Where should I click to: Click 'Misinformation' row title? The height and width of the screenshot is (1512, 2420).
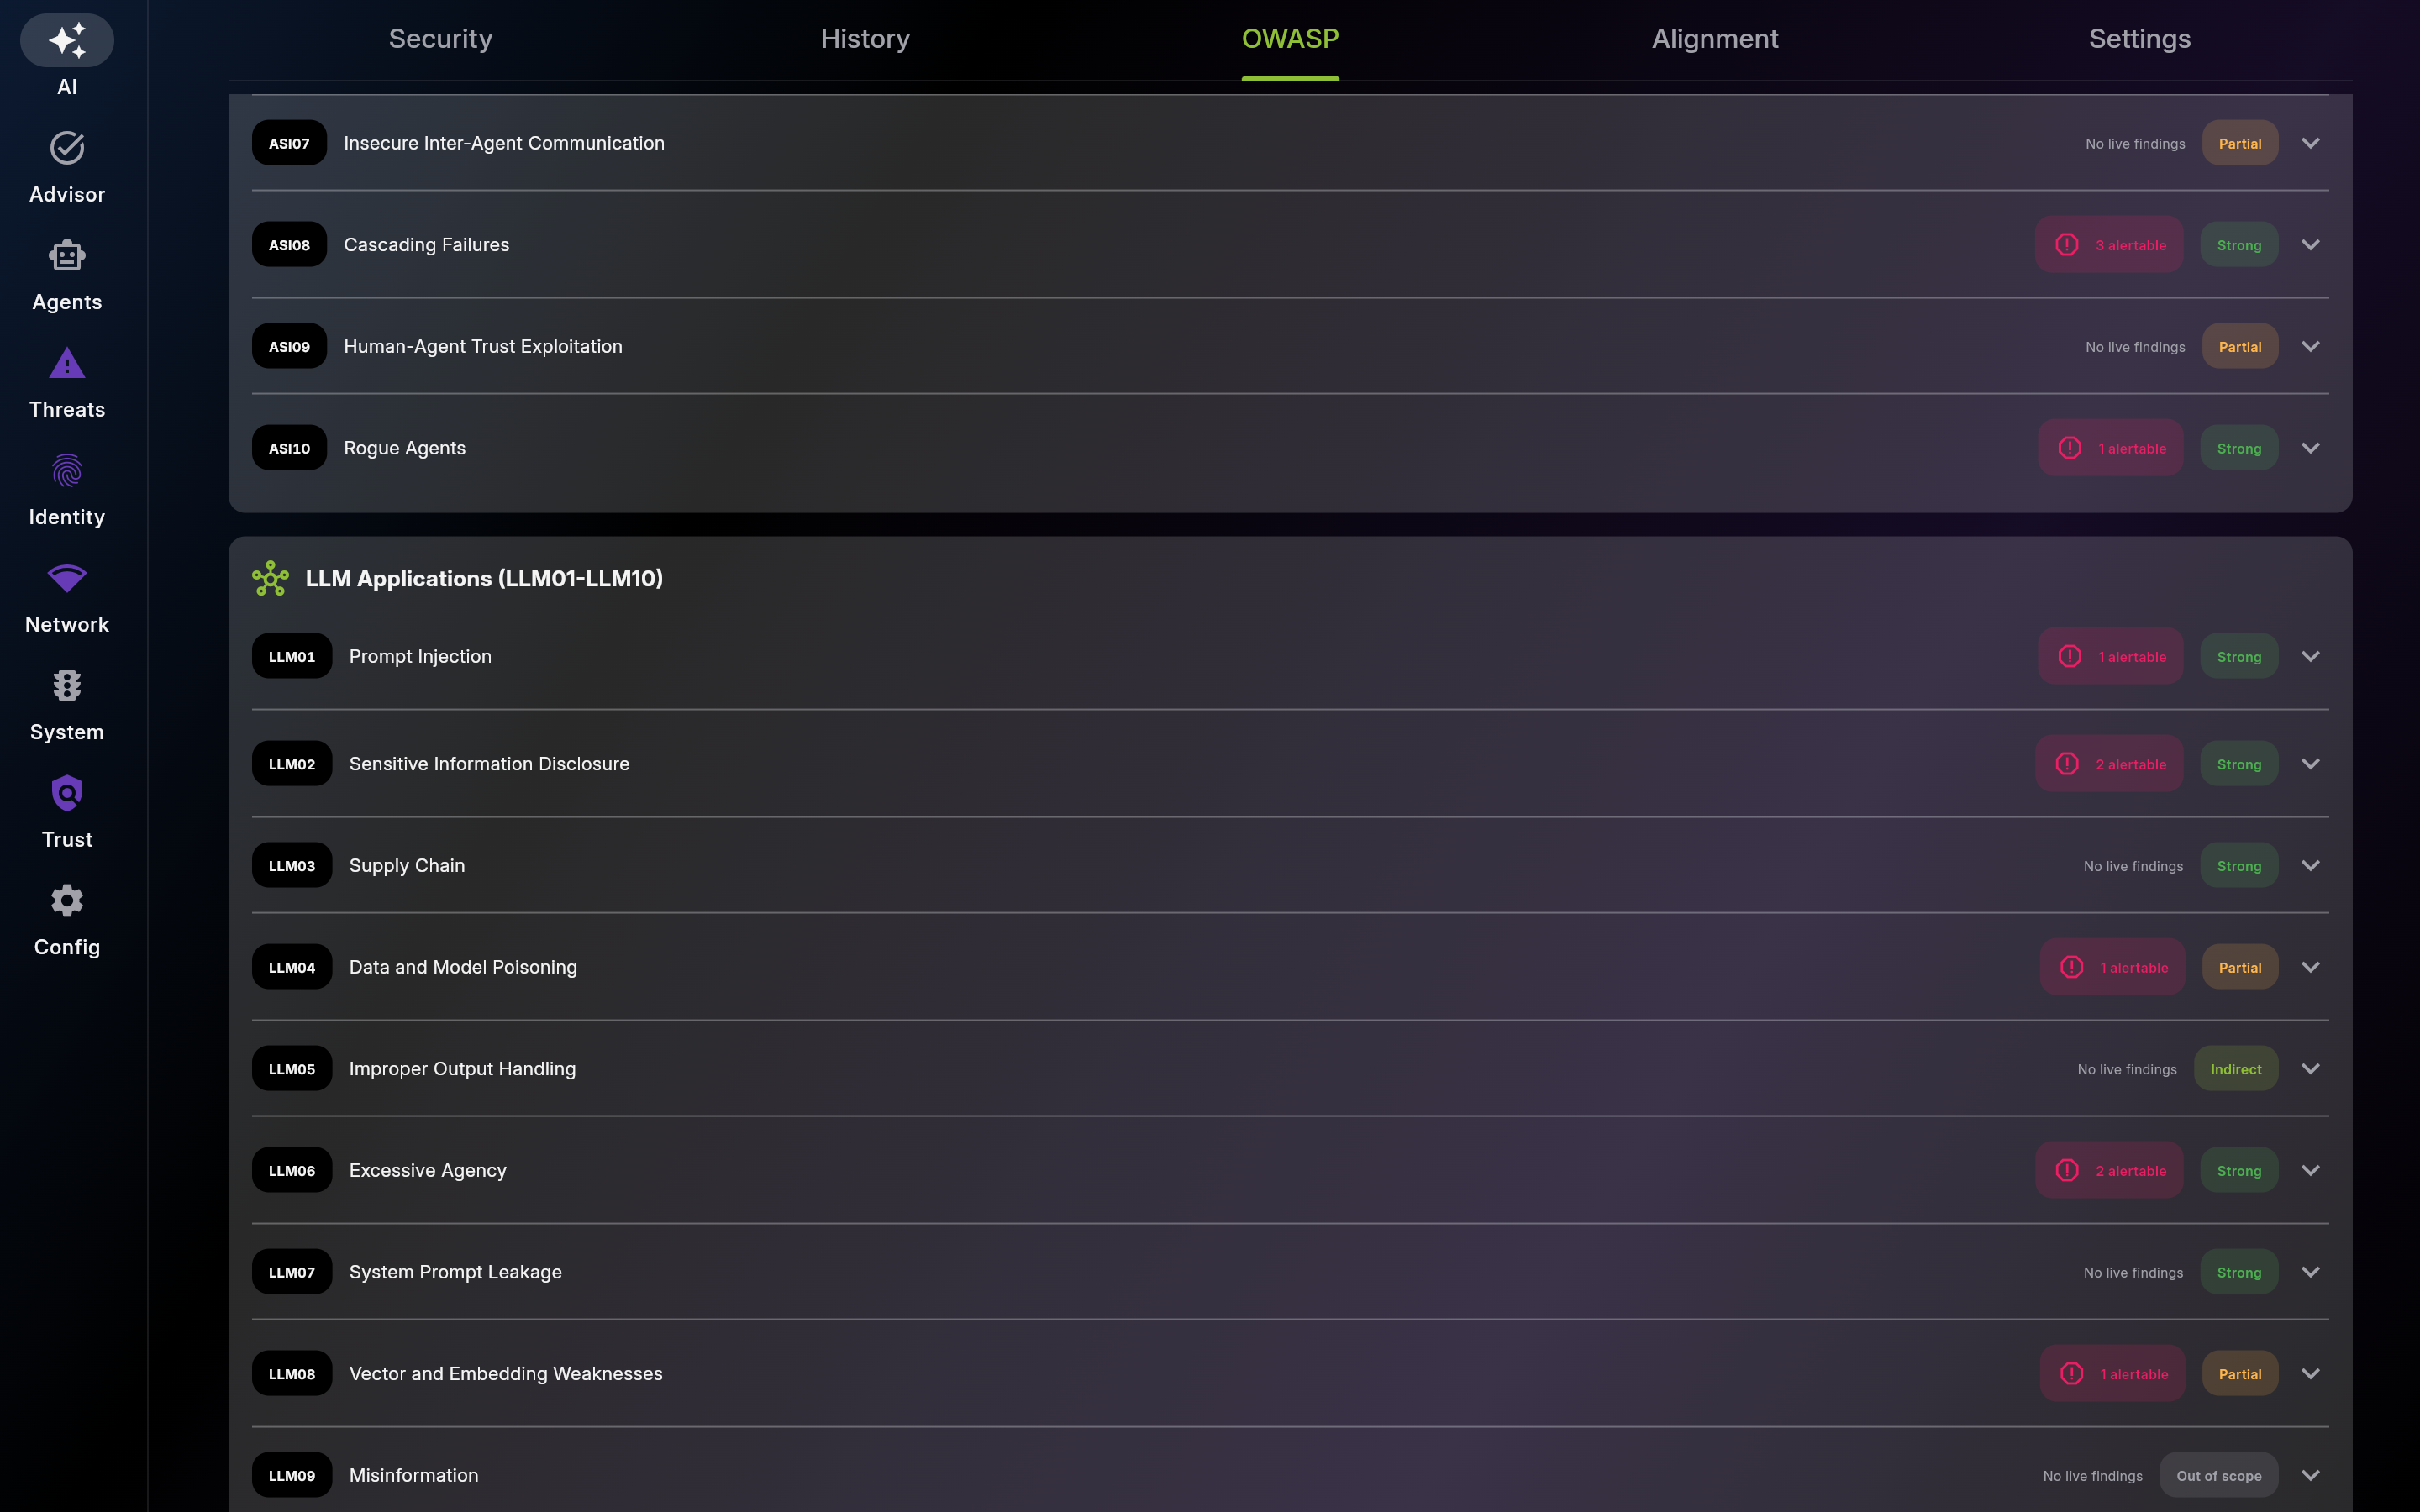tap(414, 1475)
